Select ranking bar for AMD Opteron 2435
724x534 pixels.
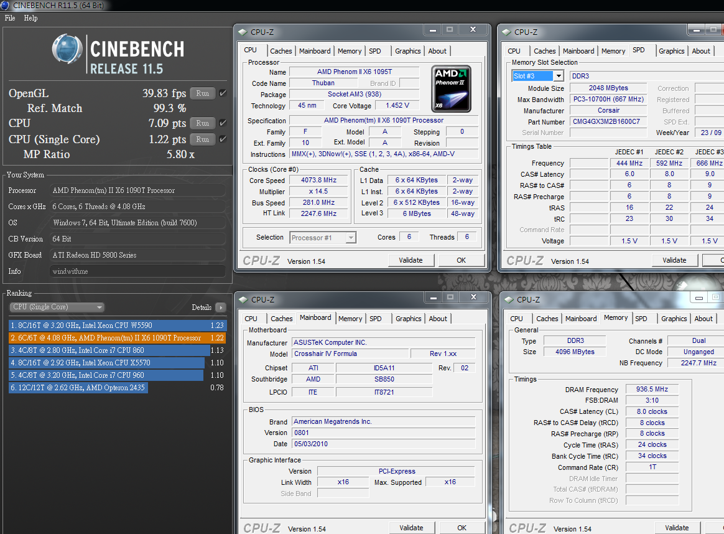(78, 388)
